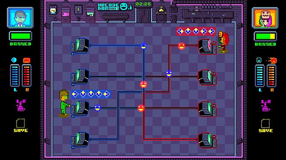
Task: Click the red smiley next to top-right terminal
Action: (x=181, y=46)
